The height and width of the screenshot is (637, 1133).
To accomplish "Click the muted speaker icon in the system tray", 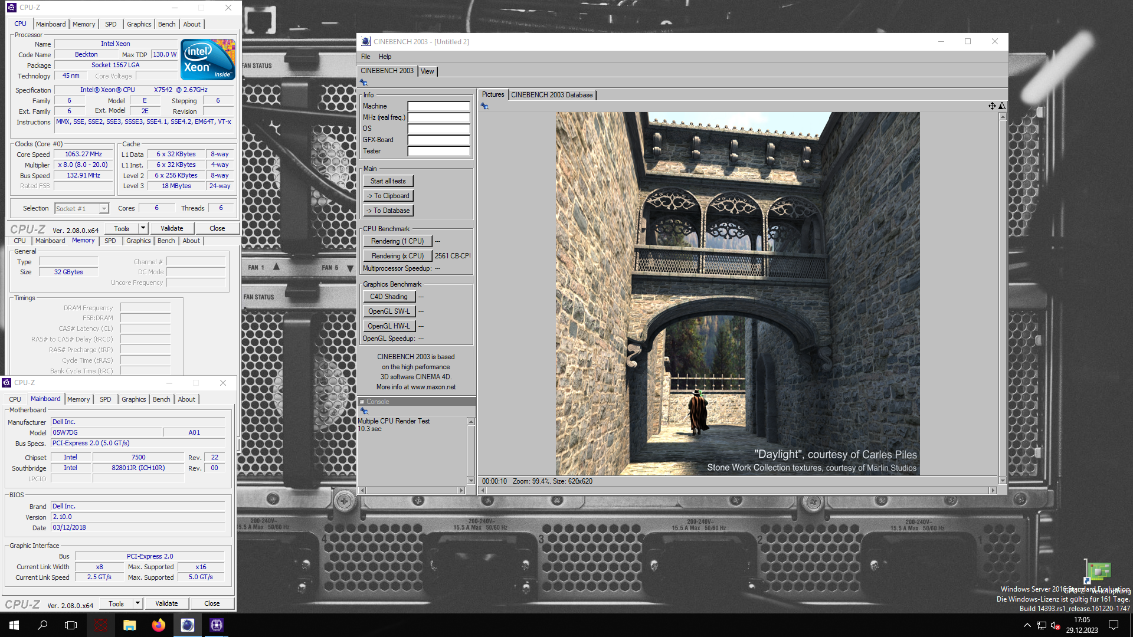I will (x=1056, y=625).
